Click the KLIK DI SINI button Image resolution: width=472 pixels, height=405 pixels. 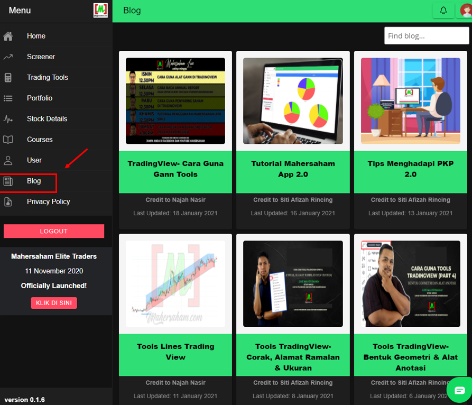coord(54,303)
